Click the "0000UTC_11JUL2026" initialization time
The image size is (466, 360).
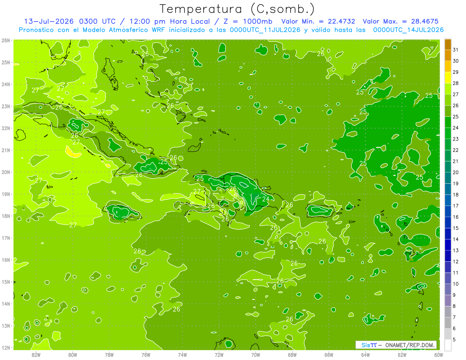[265, 30]
